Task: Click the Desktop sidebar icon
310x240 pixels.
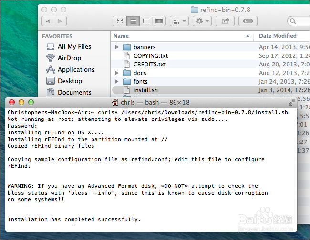Action: pos(51,81)
